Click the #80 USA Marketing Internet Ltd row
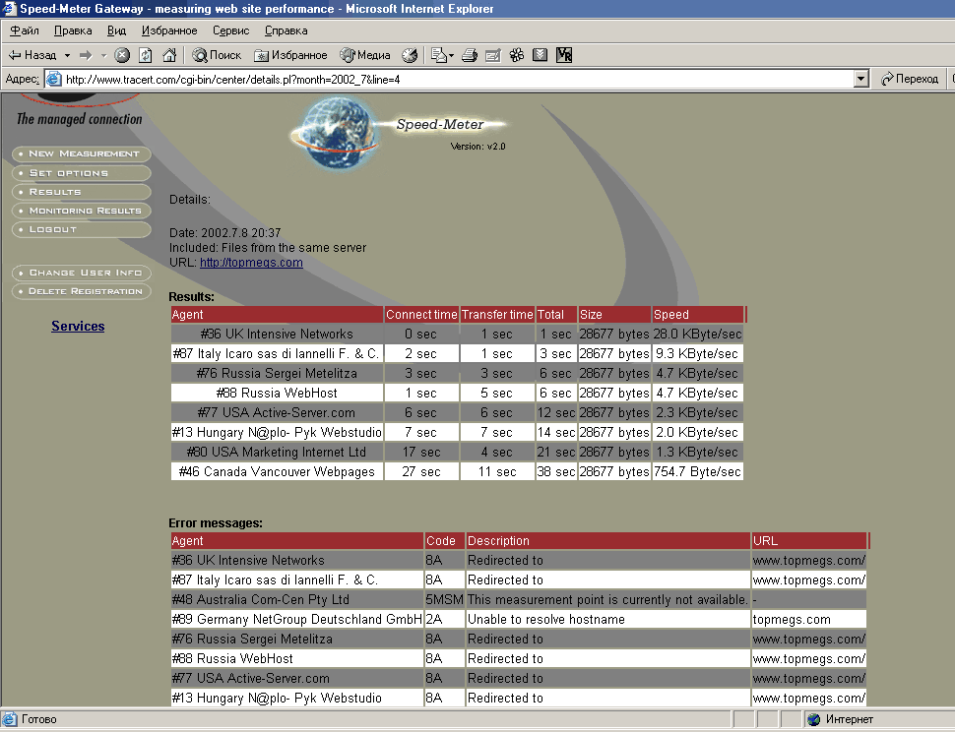The image size is (955, 732). point(457,453)
